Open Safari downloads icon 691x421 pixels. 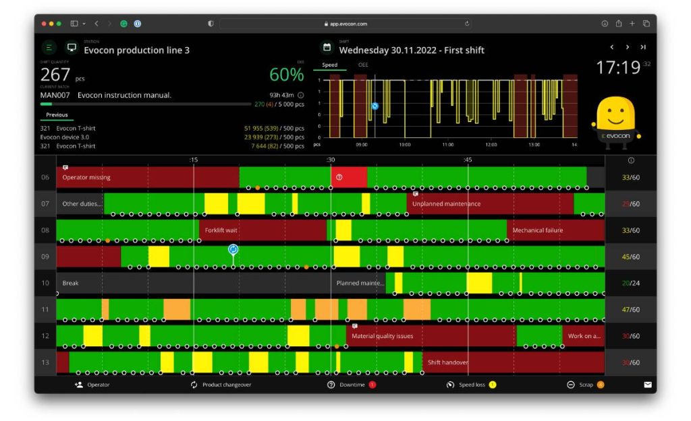(605, 24)
